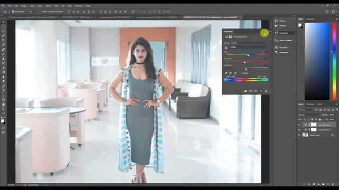This screenshot has width=339, height=190.
Task: Open the workspace switcher at top right
Action: point(333,12)
